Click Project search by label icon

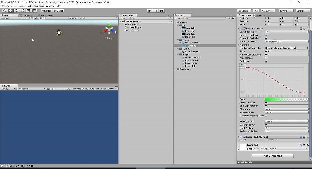point(233,18)
